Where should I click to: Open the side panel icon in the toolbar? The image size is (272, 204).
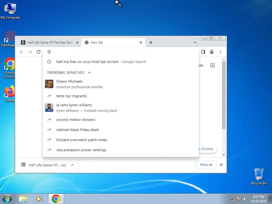(203, 52)
